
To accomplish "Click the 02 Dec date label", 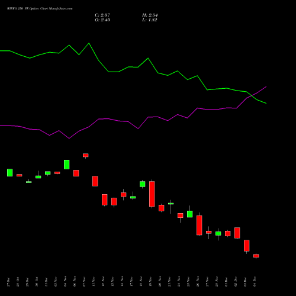I will [x=236, y=282].
